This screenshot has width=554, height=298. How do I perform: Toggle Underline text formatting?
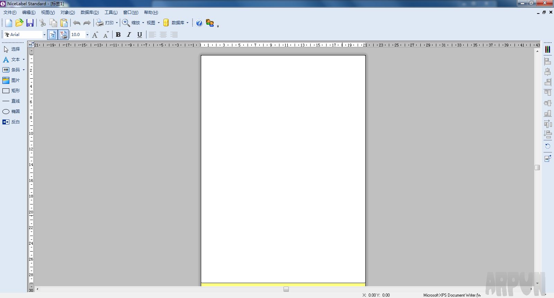point(140,35)
